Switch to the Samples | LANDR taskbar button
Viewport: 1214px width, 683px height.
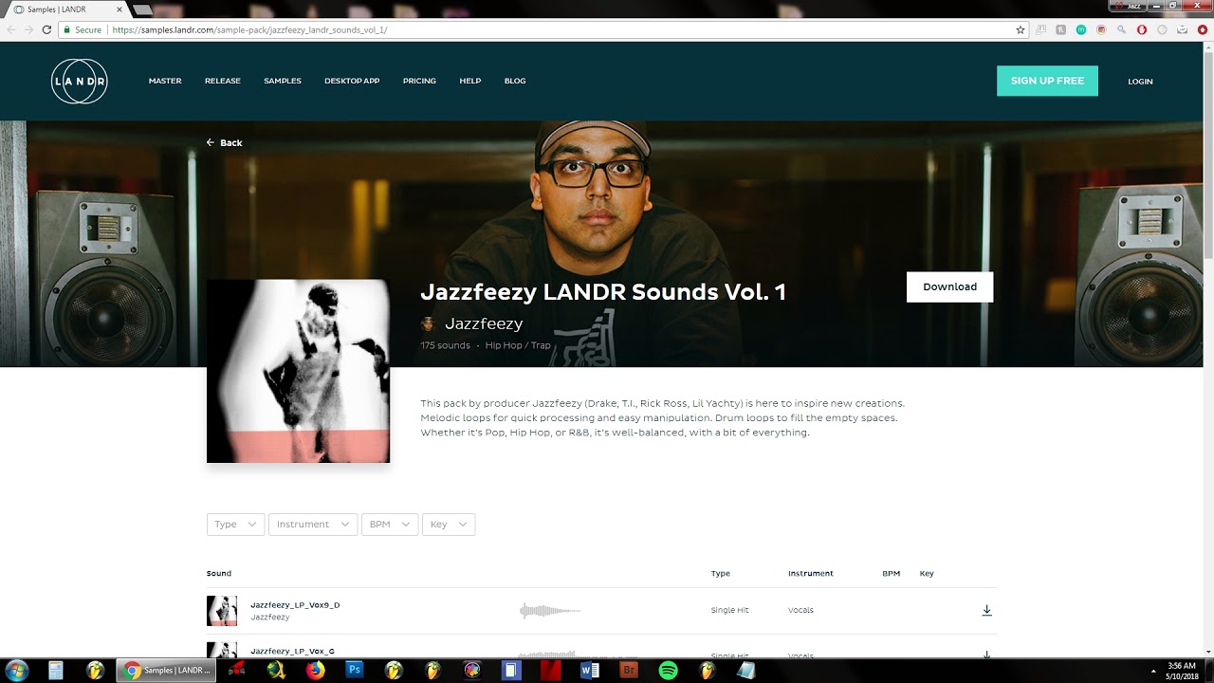[x=166, y=670]
